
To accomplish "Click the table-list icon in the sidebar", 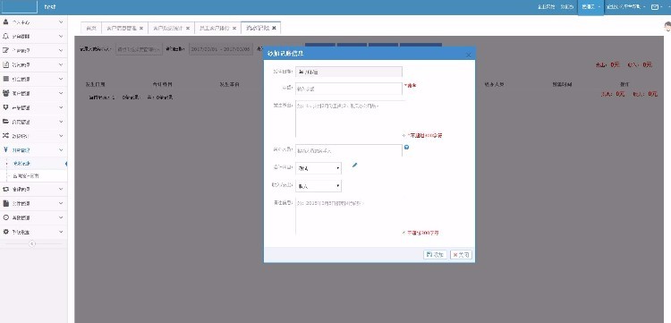I will click(x=5, y=79).
